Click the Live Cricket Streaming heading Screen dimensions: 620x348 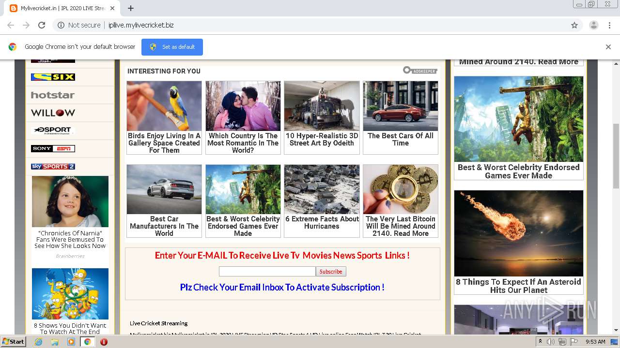(x=158, y=323)
